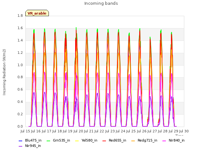Click the Jul 28 x-axis date label

tap(163, 131)
